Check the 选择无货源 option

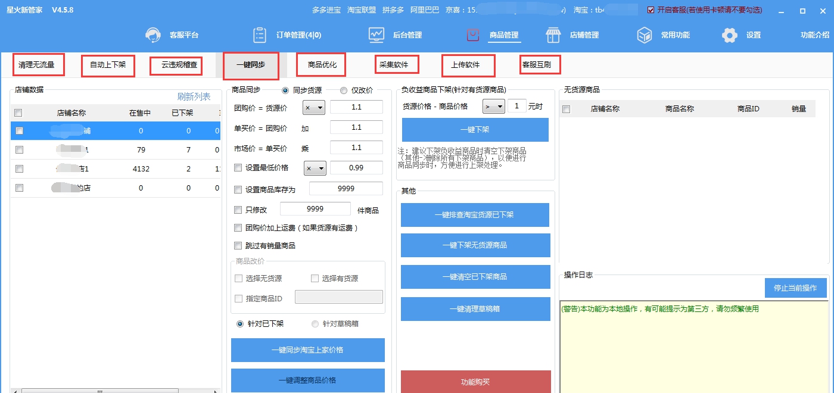pyautogui.click(x=238, y=279)
